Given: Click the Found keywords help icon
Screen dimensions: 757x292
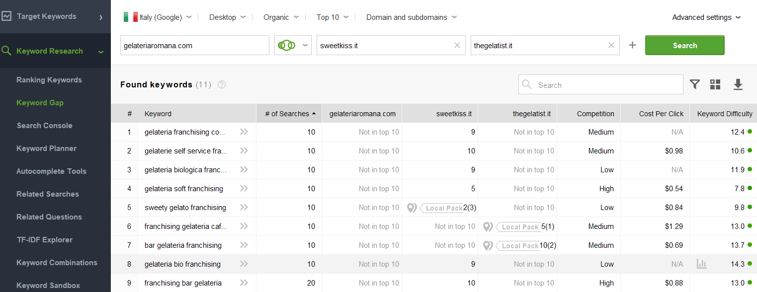Looking at the screenshot, I should (222, 84).
